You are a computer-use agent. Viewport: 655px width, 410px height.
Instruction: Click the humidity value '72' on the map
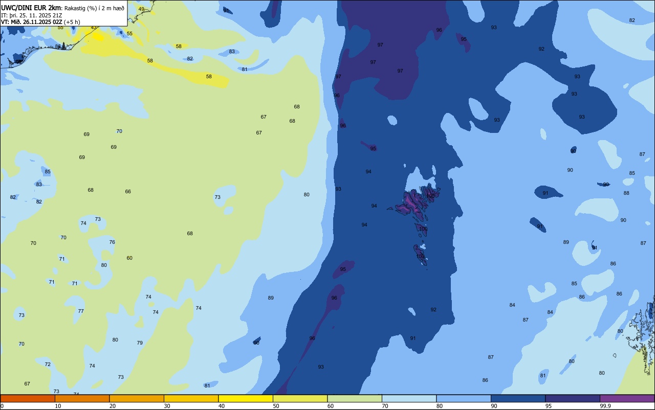[x=48, y=365]
